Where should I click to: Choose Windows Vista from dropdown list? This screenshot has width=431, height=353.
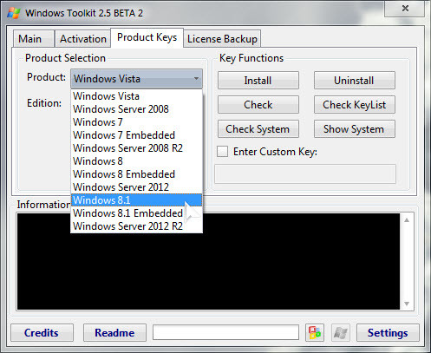[136, 96]
